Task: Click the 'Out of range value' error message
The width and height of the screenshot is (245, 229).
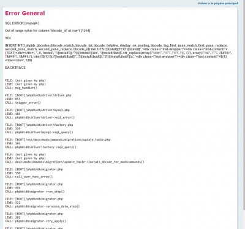Action: [x=48, y=31]
